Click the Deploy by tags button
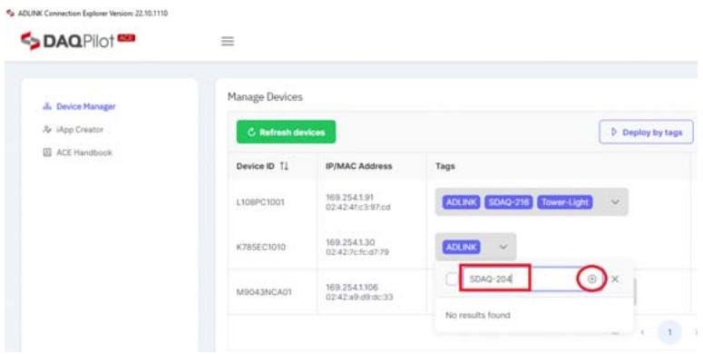The image size is (703, 354). 646,133
